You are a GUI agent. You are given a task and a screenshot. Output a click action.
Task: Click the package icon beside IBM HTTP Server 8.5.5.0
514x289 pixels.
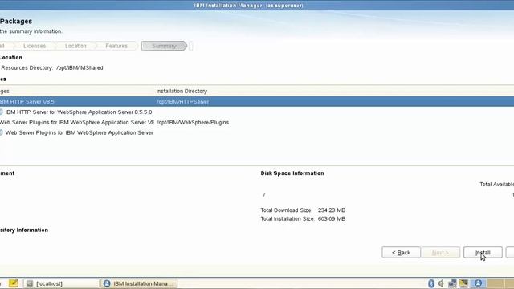pos(2,112)
